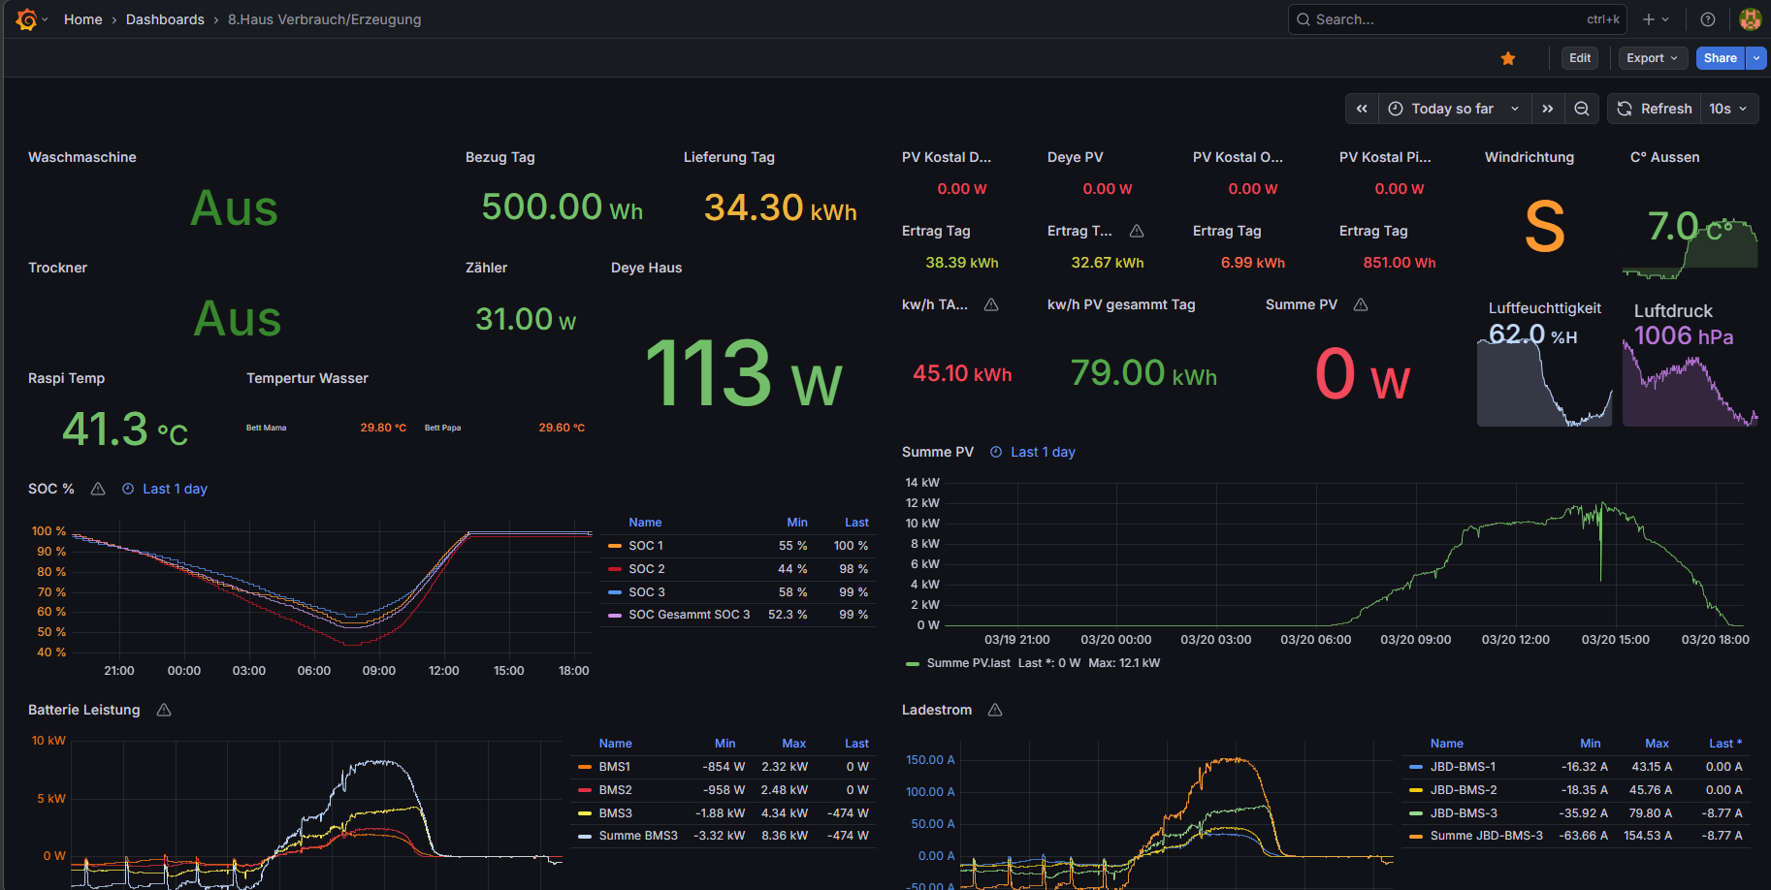Navigate to Dashboards breadcrumb

pos(165,19)
